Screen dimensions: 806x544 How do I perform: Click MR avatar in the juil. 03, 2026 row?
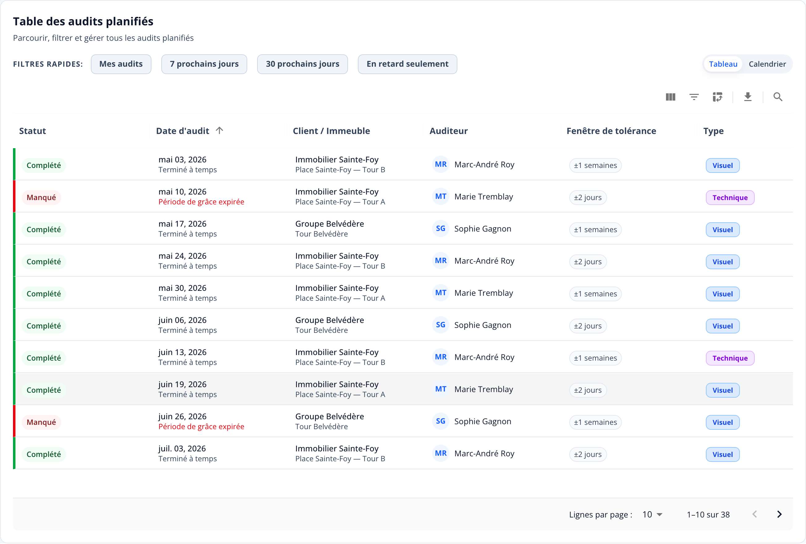point(440,454)
